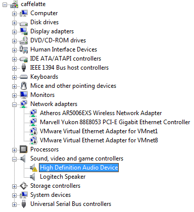The width and height of the screenshot is (194, 212).
Task: Click the Processors chip icon
Action: click(x=24, y=149)
